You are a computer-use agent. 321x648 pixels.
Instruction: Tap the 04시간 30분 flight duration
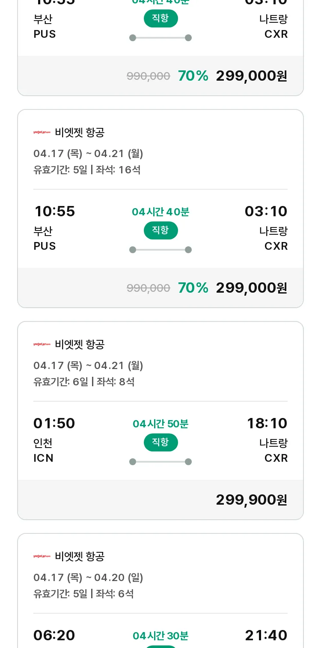160,636
